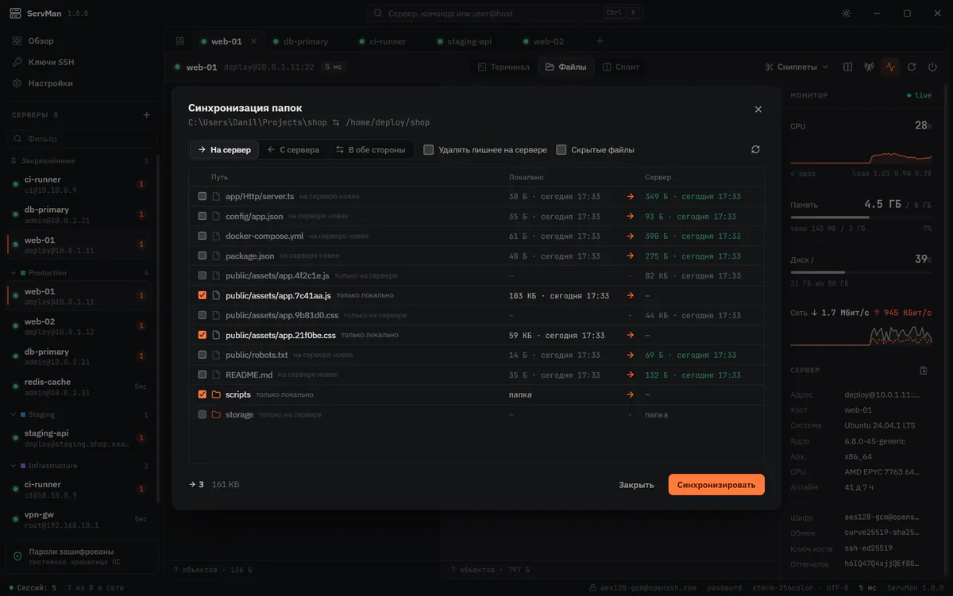The image size is (953, 596).
Task: Click the Закрыть button
Action: click(636, 485)
